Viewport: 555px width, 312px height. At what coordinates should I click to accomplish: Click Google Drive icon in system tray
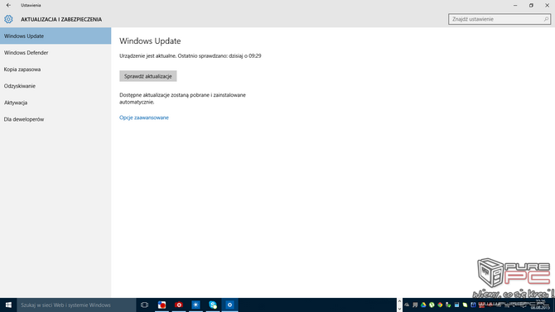423,305
